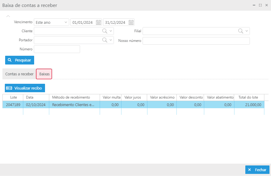
Task: Collapse the filter panel with up chevron
Action: (8, 16)
